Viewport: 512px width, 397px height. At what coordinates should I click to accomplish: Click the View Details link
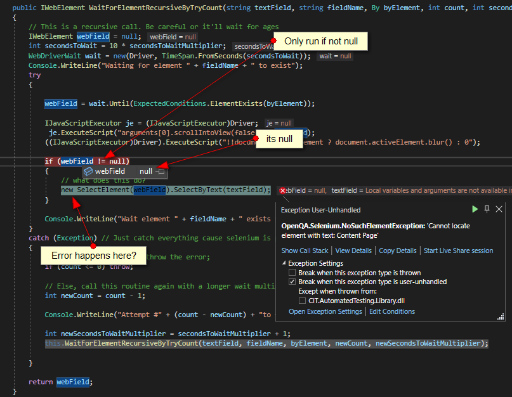(353, 251)
